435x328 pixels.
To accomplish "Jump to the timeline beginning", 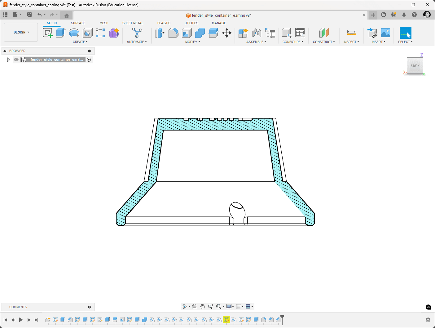I will pyautogui.click(x=5, y=320).
